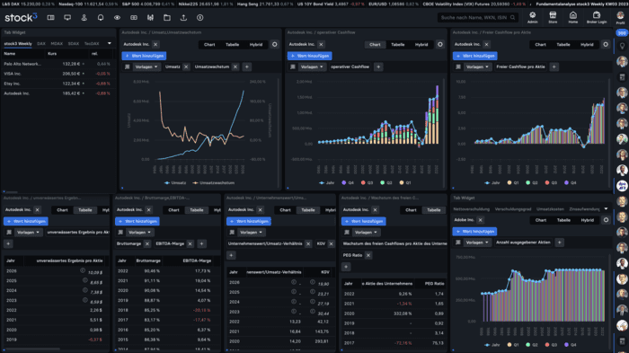Screen dimensions: 629x353
Task: Open settings circle icon in Adobe Inc. widget
Action: (606, 220)
